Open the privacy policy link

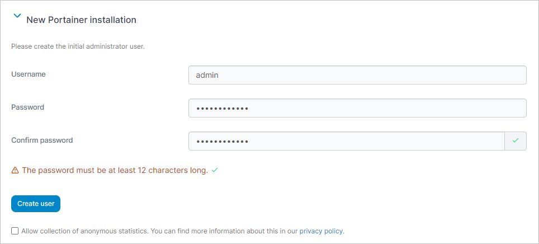coord(321,231)
